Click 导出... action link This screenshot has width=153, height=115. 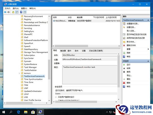click(129, 76)
